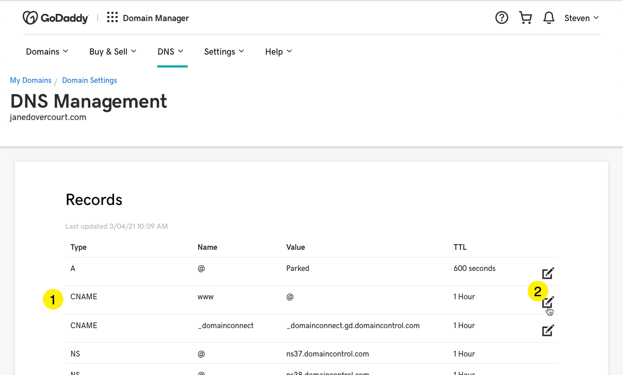The image size is (623, 375).
Task: Edit the _domainconnect CNAME record
Action: (x=548, y=330)
